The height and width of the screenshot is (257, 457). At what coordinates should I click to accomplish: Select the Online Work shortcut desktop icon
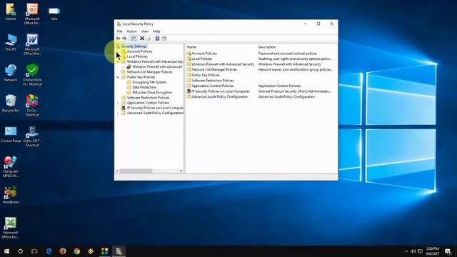click(x=32, y=75)
